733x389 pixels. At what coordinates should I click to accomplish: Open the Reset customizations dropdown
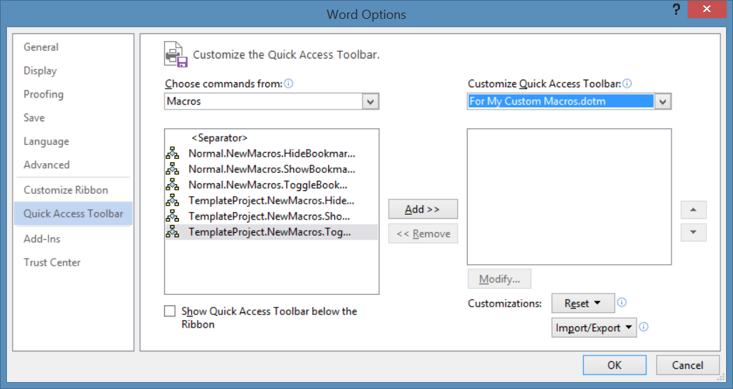click(583, 303)
